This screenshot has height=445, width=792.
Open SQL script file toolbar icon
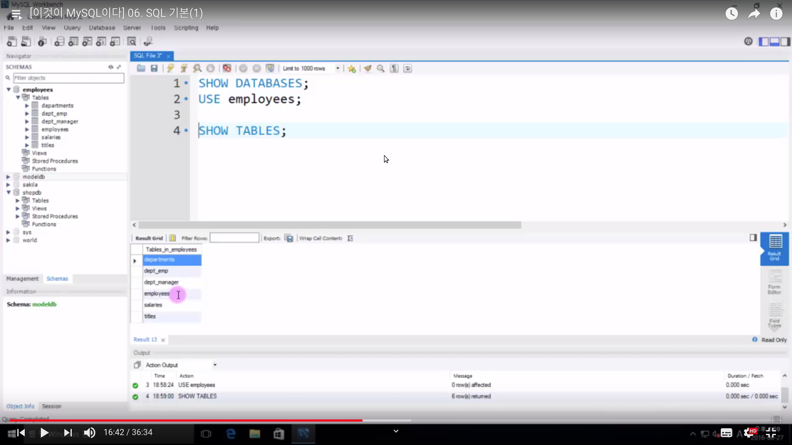tap(26, 42)
